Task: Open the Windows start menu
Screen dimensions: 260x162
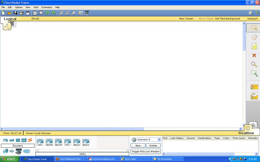Action: pyautogui.click(x=10, y=159)
